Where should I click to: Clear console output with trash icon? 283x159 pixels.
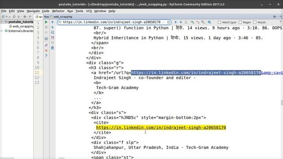point(52,48)
